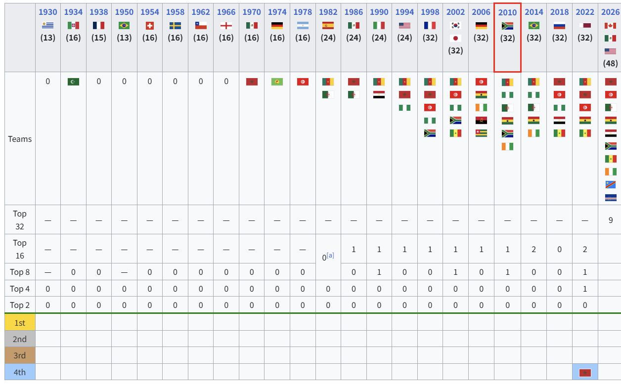The width and height of the screenshot is (621, 389).
Task: Click the '9' value in 2026 Top 32
Action: (x=611, y=220)
